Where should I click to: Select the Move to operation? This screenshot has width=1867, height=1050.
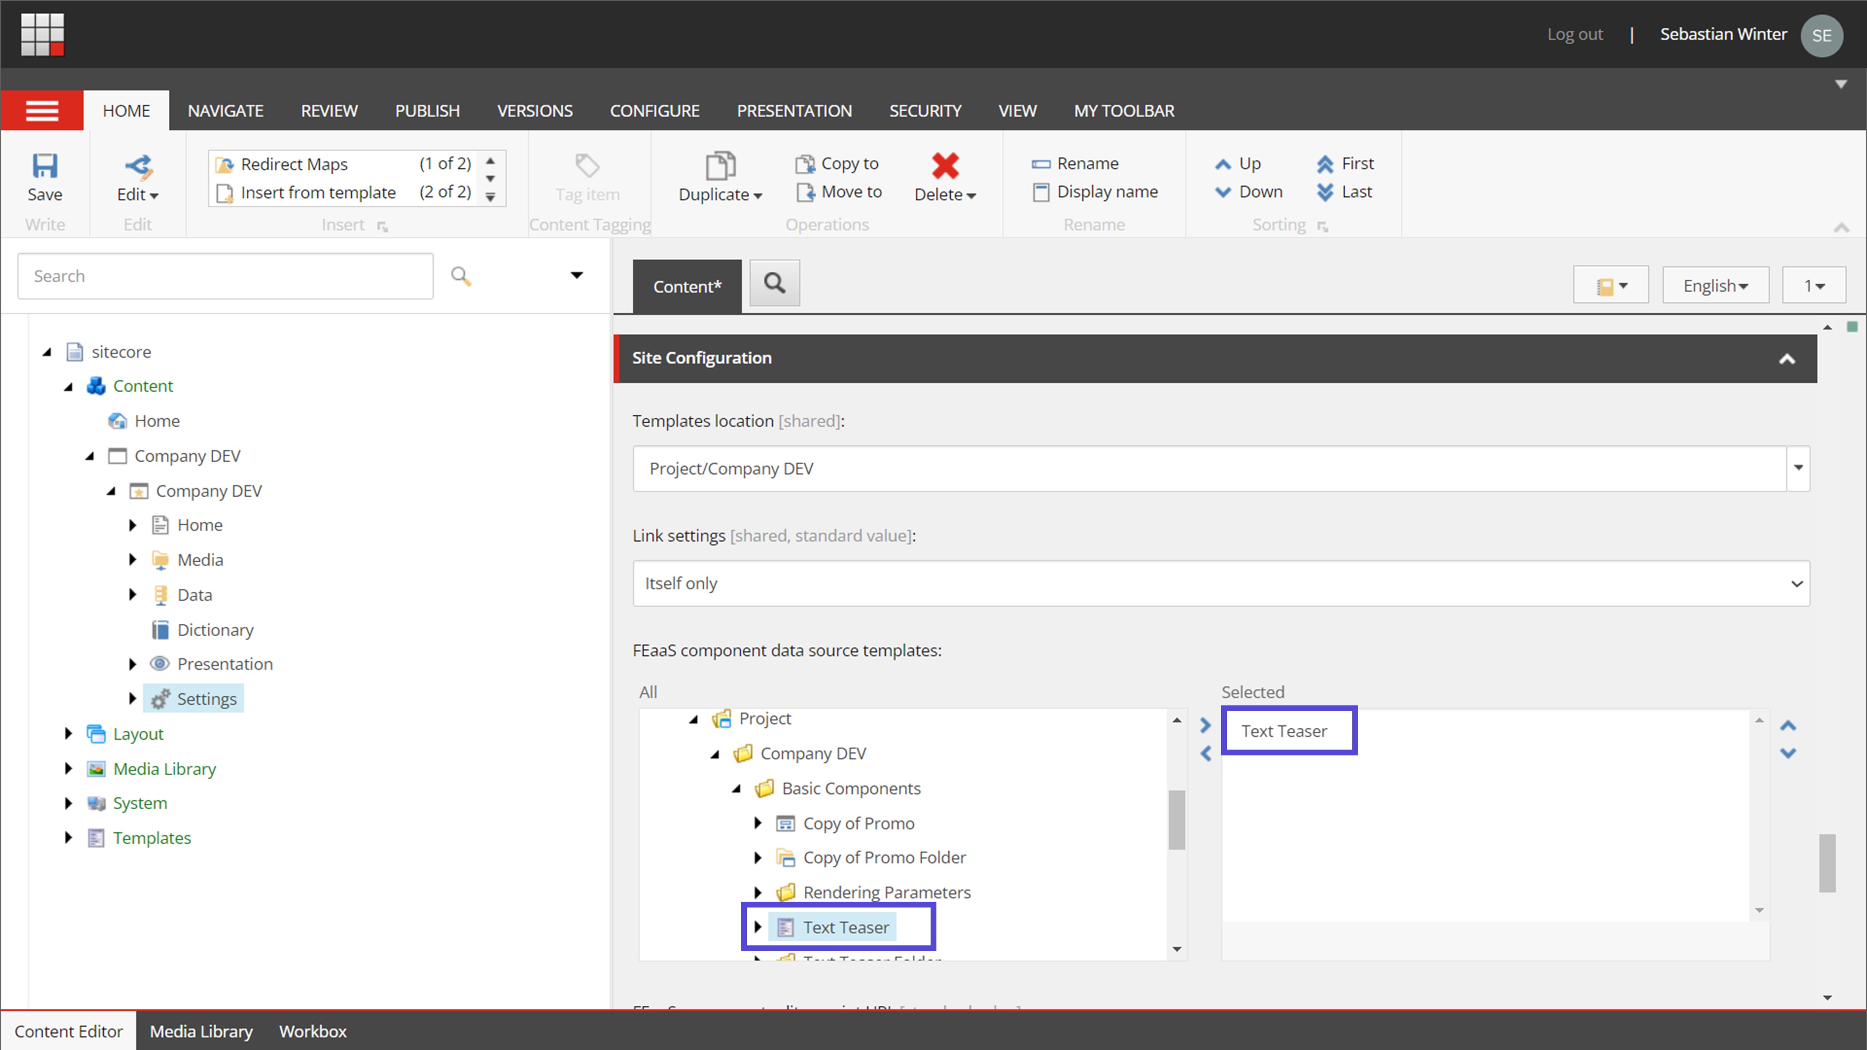click(x=839, y=191)
